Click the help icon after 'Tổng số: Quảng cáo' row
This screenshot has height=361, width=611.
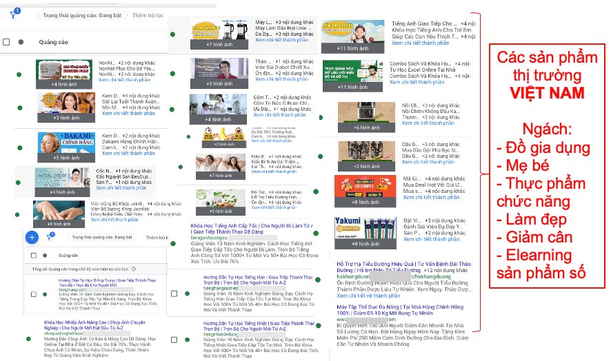(x=134, y=269)
